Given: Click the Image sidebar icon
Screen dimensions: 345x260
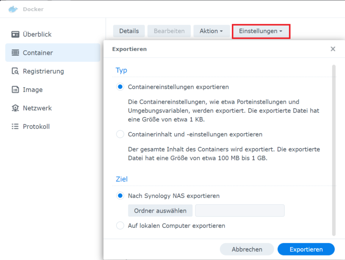Looking at the screenshot, I should coord(15,89).
